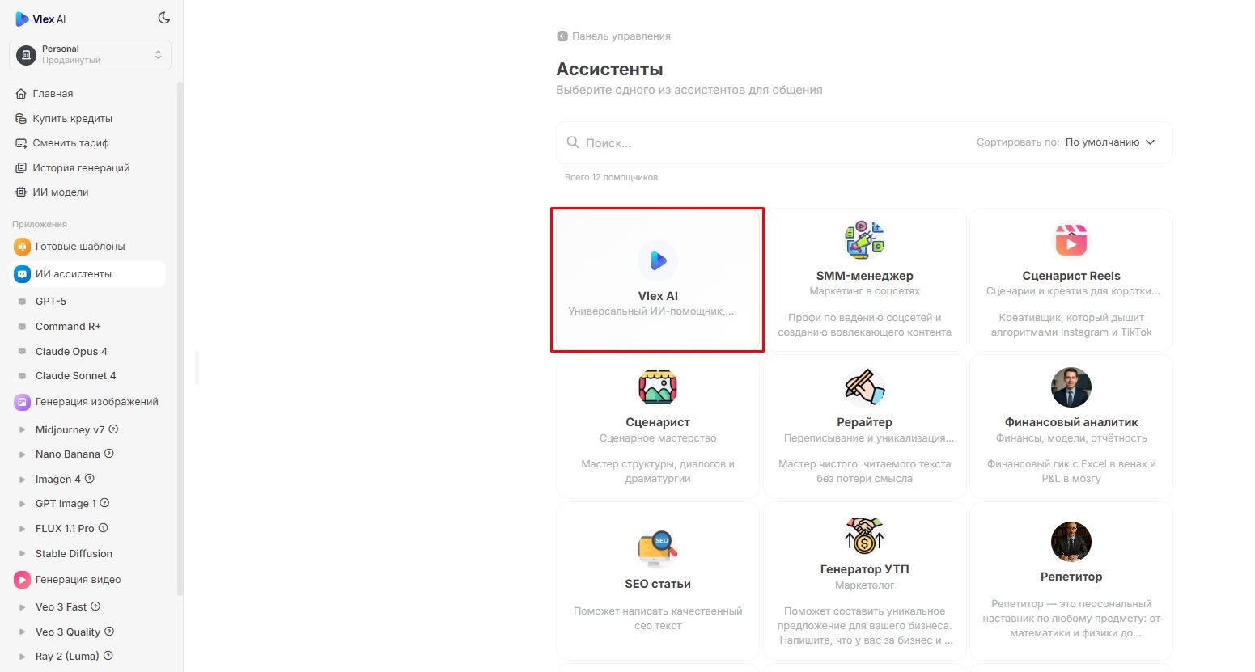Click the back arrow icon near Панель управления
The width and height of the screenshot is (1255, 672).
(x=562, y=36)
